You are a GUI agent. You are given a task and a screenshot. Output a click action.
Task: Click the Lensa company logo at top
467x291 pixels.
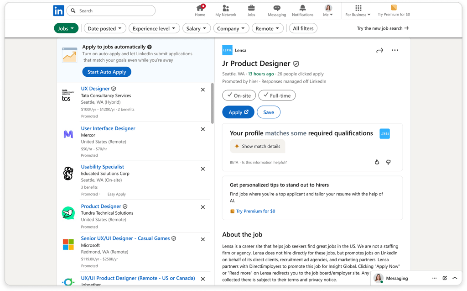click(x=227, y=50)
